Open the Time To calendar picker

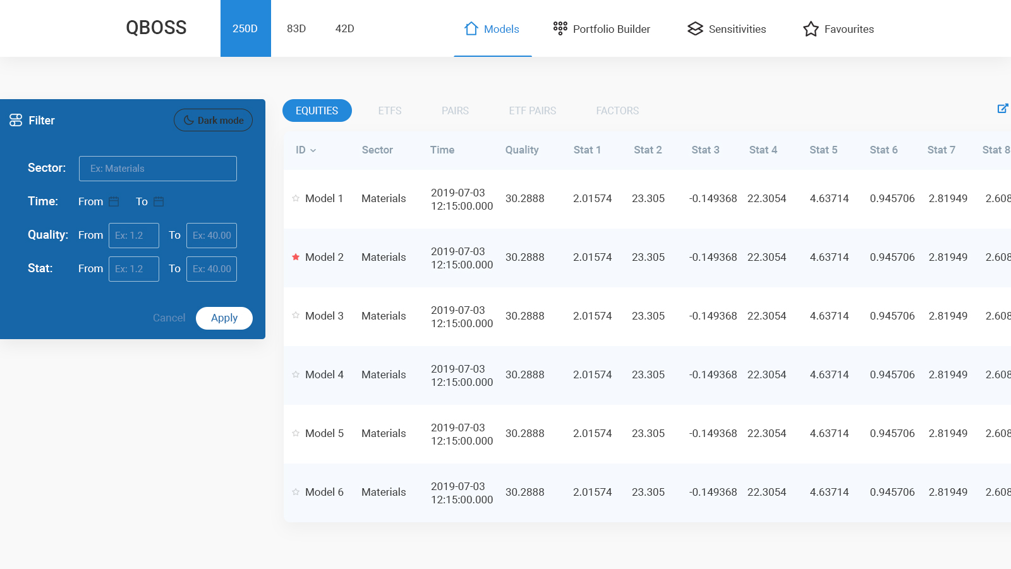coord(159,201)
